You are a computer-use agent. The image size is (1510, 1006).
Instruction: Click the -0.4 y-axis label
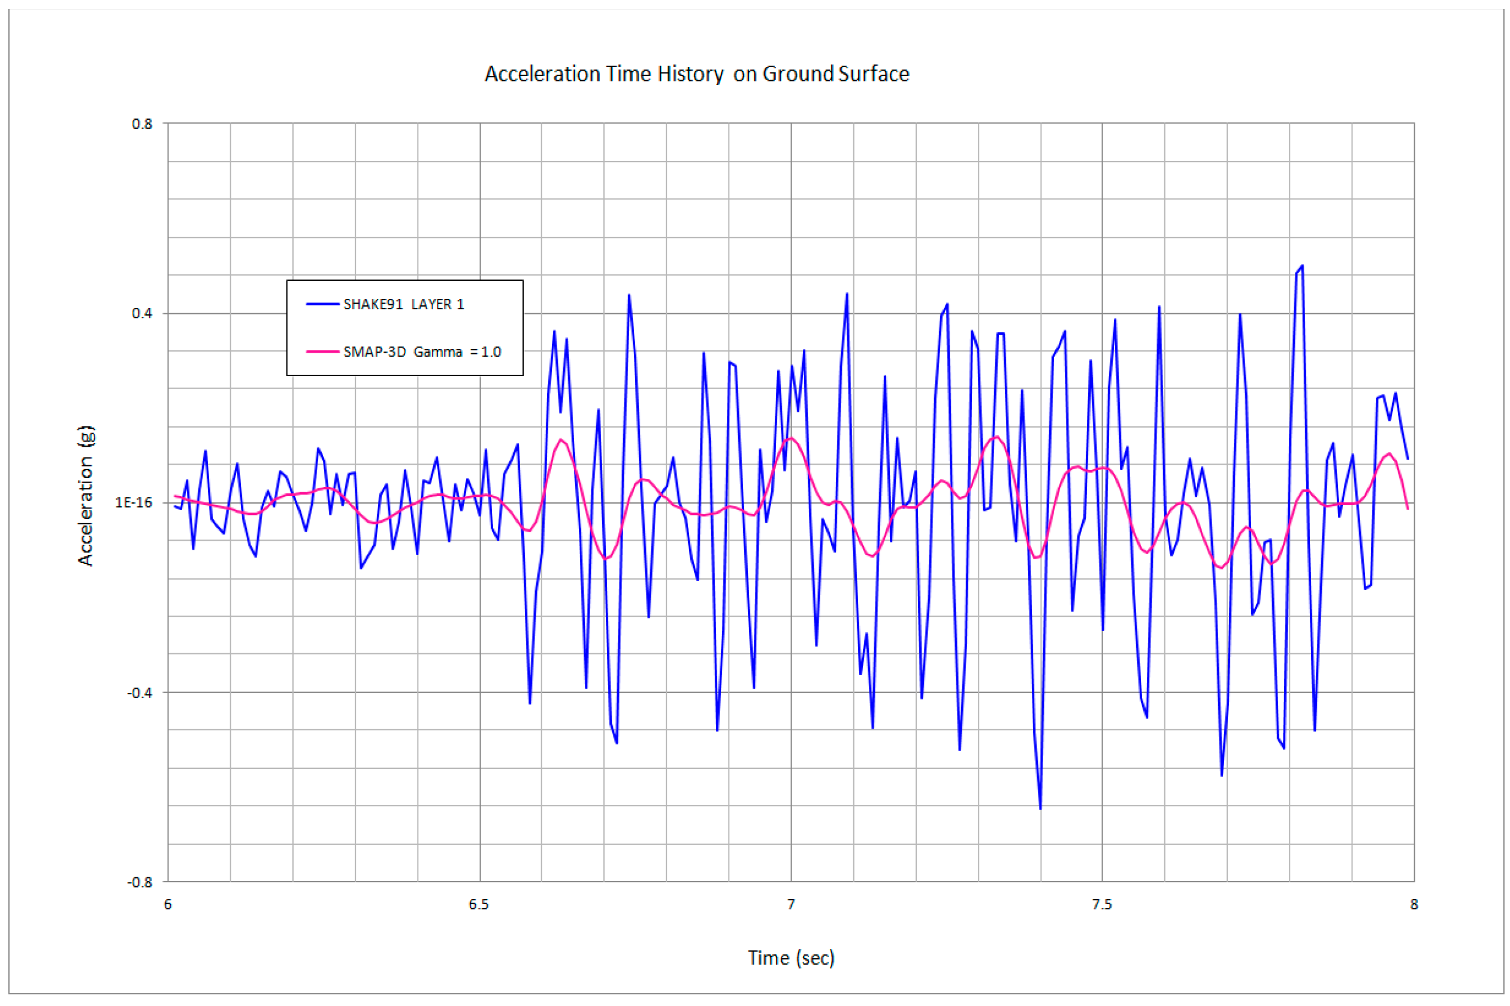(140, 693)
